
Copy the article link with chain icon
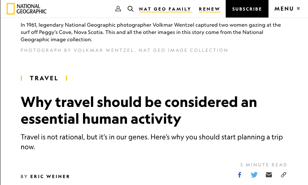tap(283, 175)
